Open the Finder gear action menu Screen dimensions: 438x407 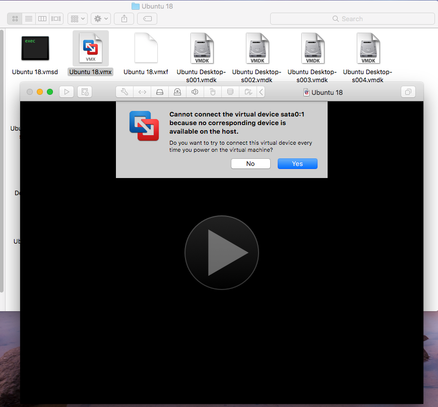101,19
